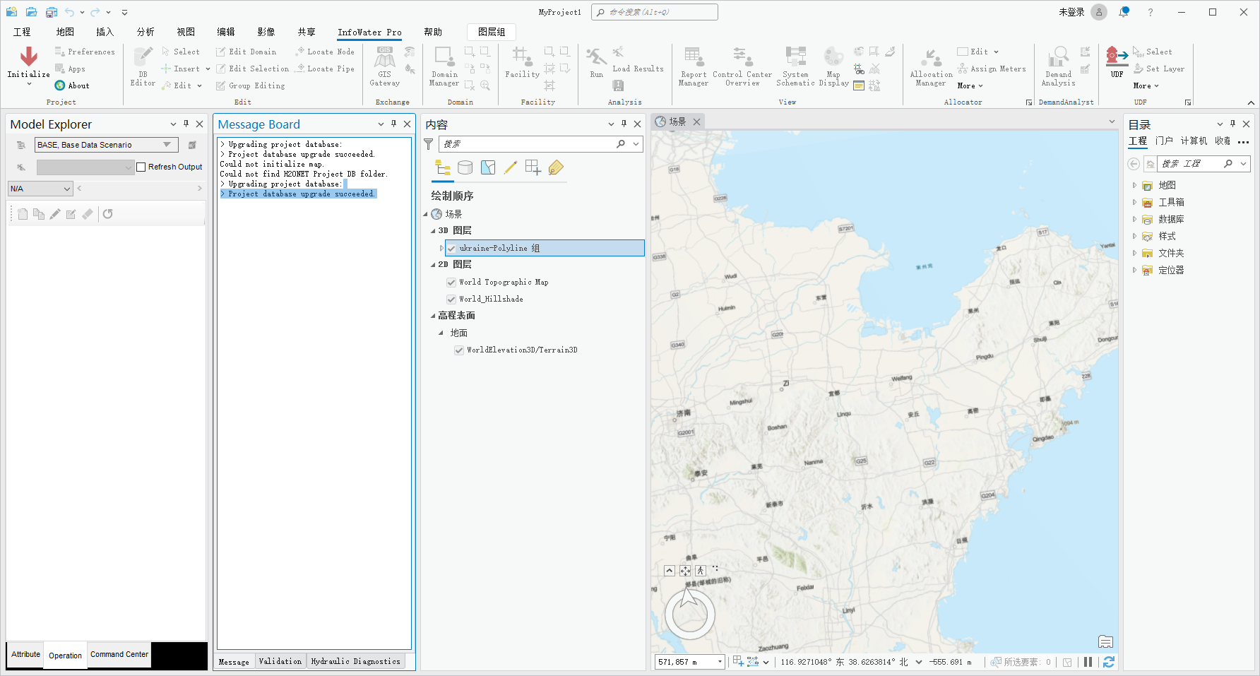This screenshot has height=676, width=1260.
Task: Click the Apps button
Action: pyautogui.click(x=70, y=69)
